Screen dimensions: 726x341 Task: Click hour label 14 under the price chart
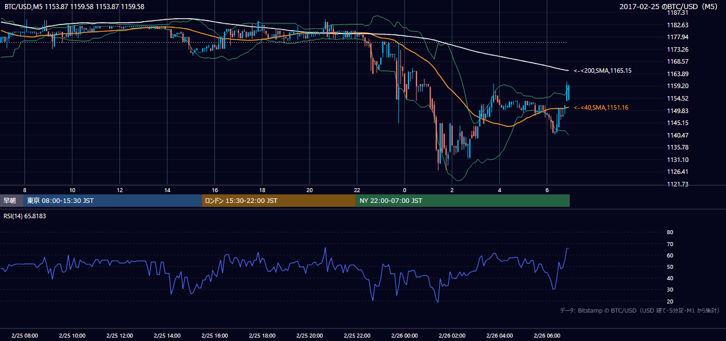[x=167, y=190]
